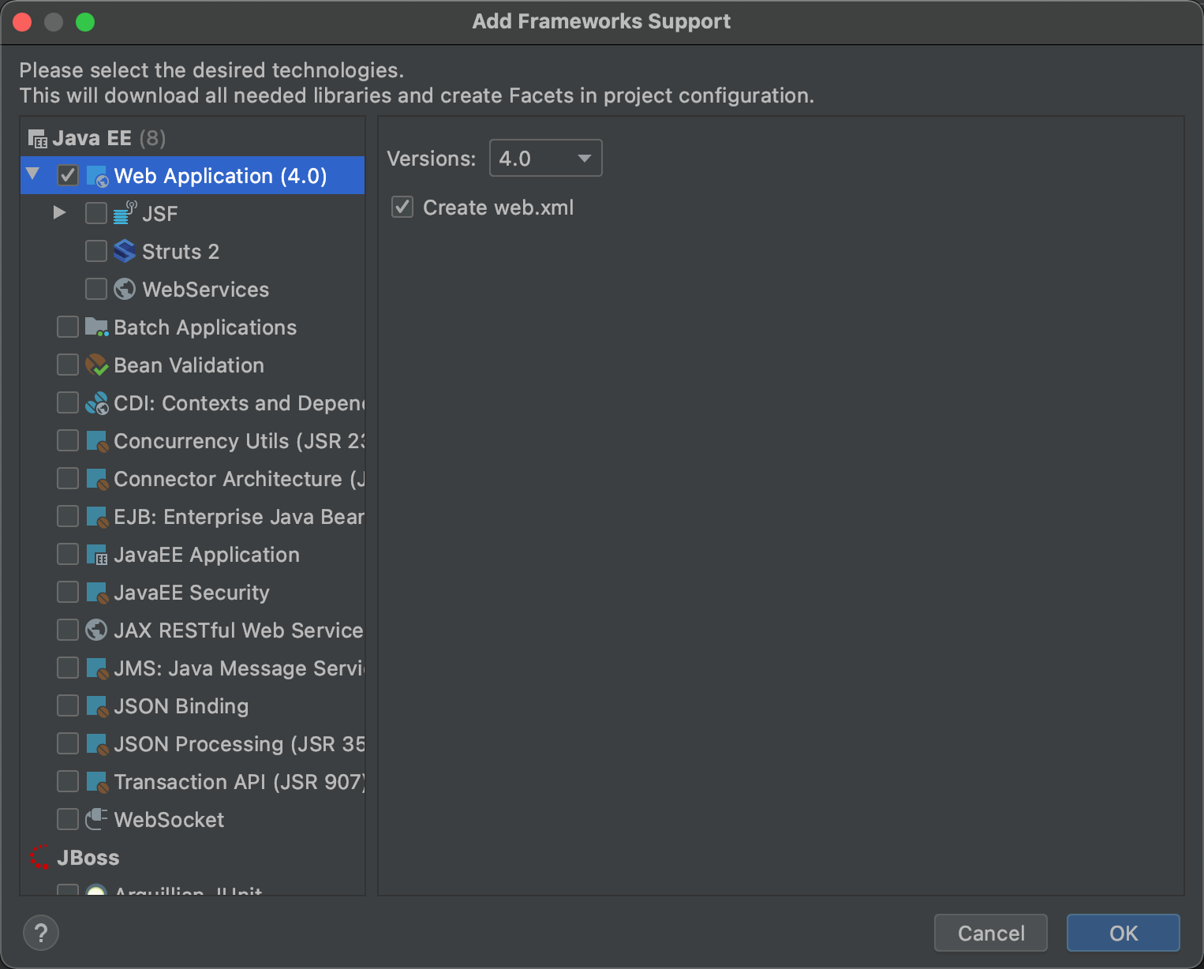Select the WebSocket row label
1204x969 pixels.
point(169,820)
